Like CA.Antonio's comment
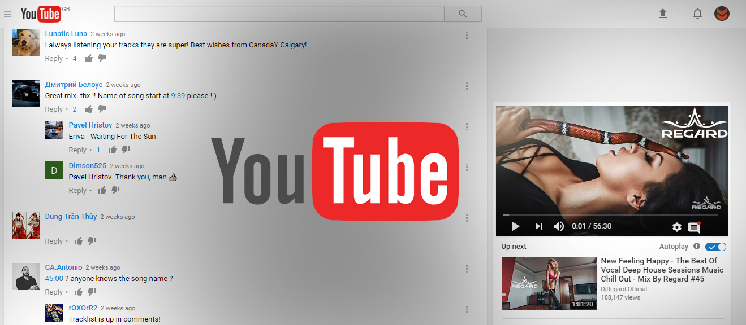 pos(79,292)
